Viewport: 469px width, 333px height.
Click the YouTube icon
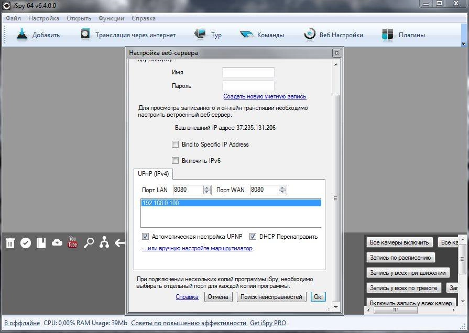(x=73, y=242)
